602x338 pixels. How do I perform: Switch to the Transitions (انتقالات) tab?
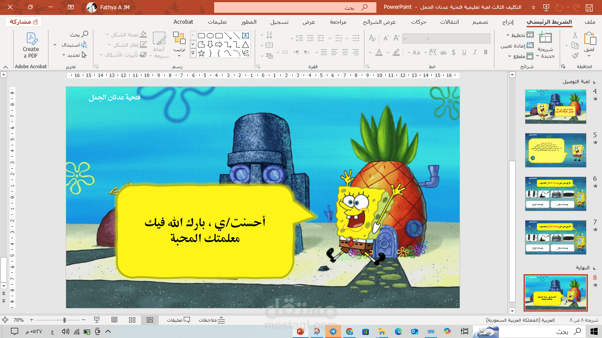(449, 22)
